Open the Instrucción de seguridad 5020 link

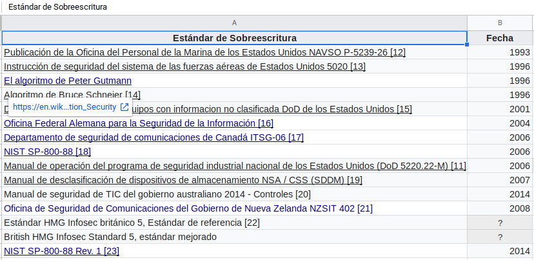pos(184,66)
